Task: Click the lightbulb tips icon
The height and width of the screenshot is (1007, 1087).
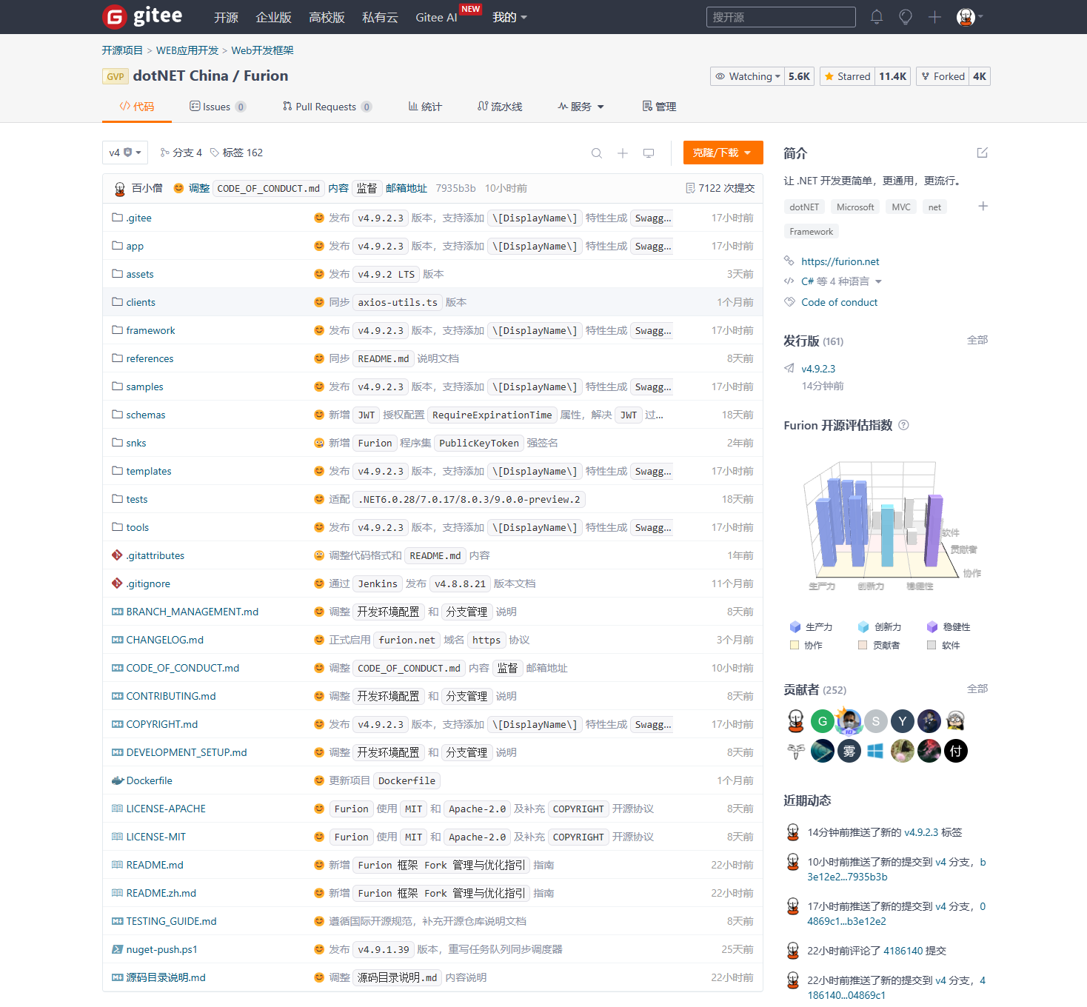Action: (905, 16)
